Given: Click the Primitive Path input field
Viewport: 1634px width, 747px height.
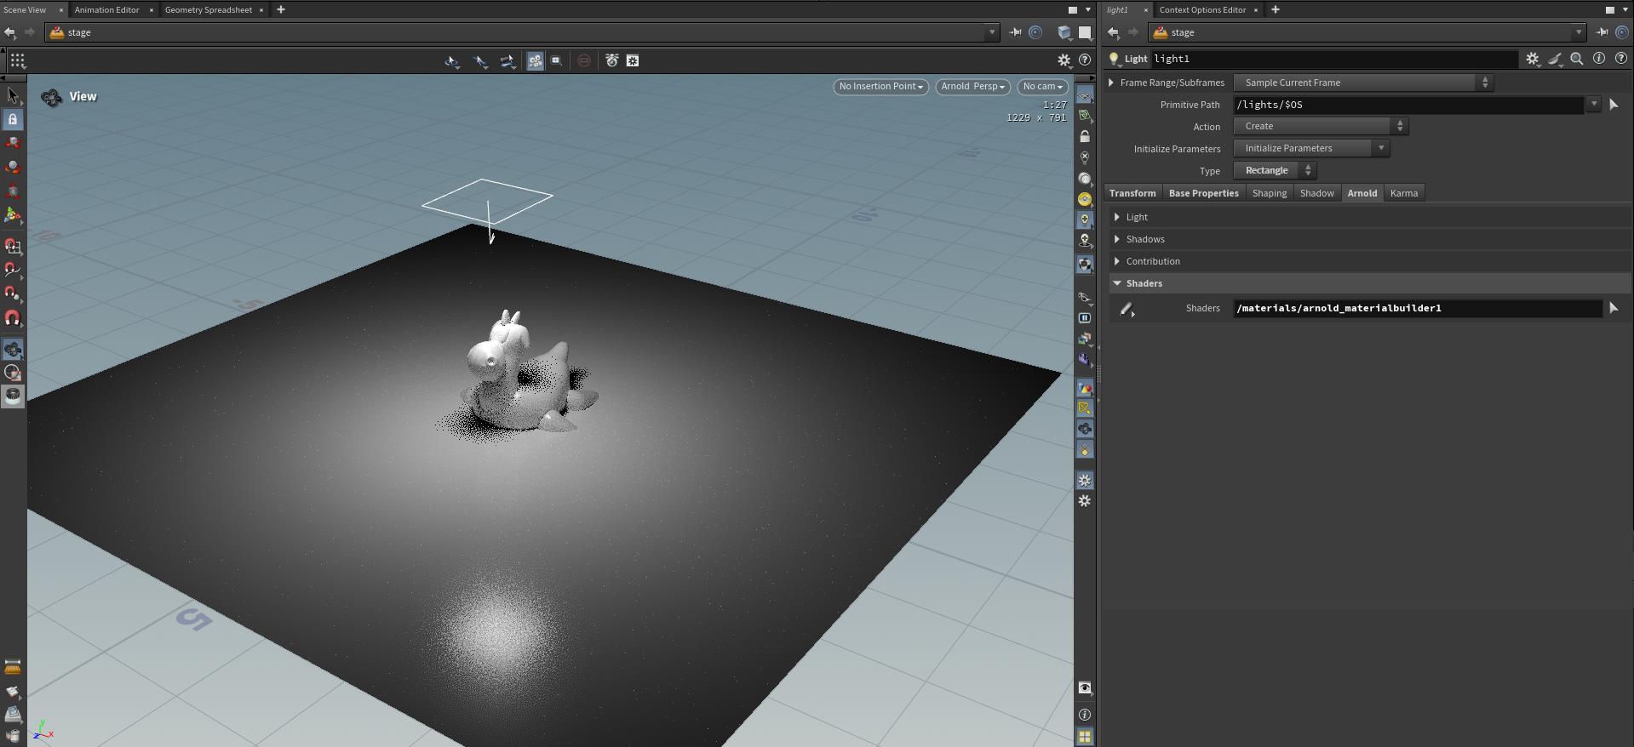Looking at the screenshot, I should coord(1408,105).
